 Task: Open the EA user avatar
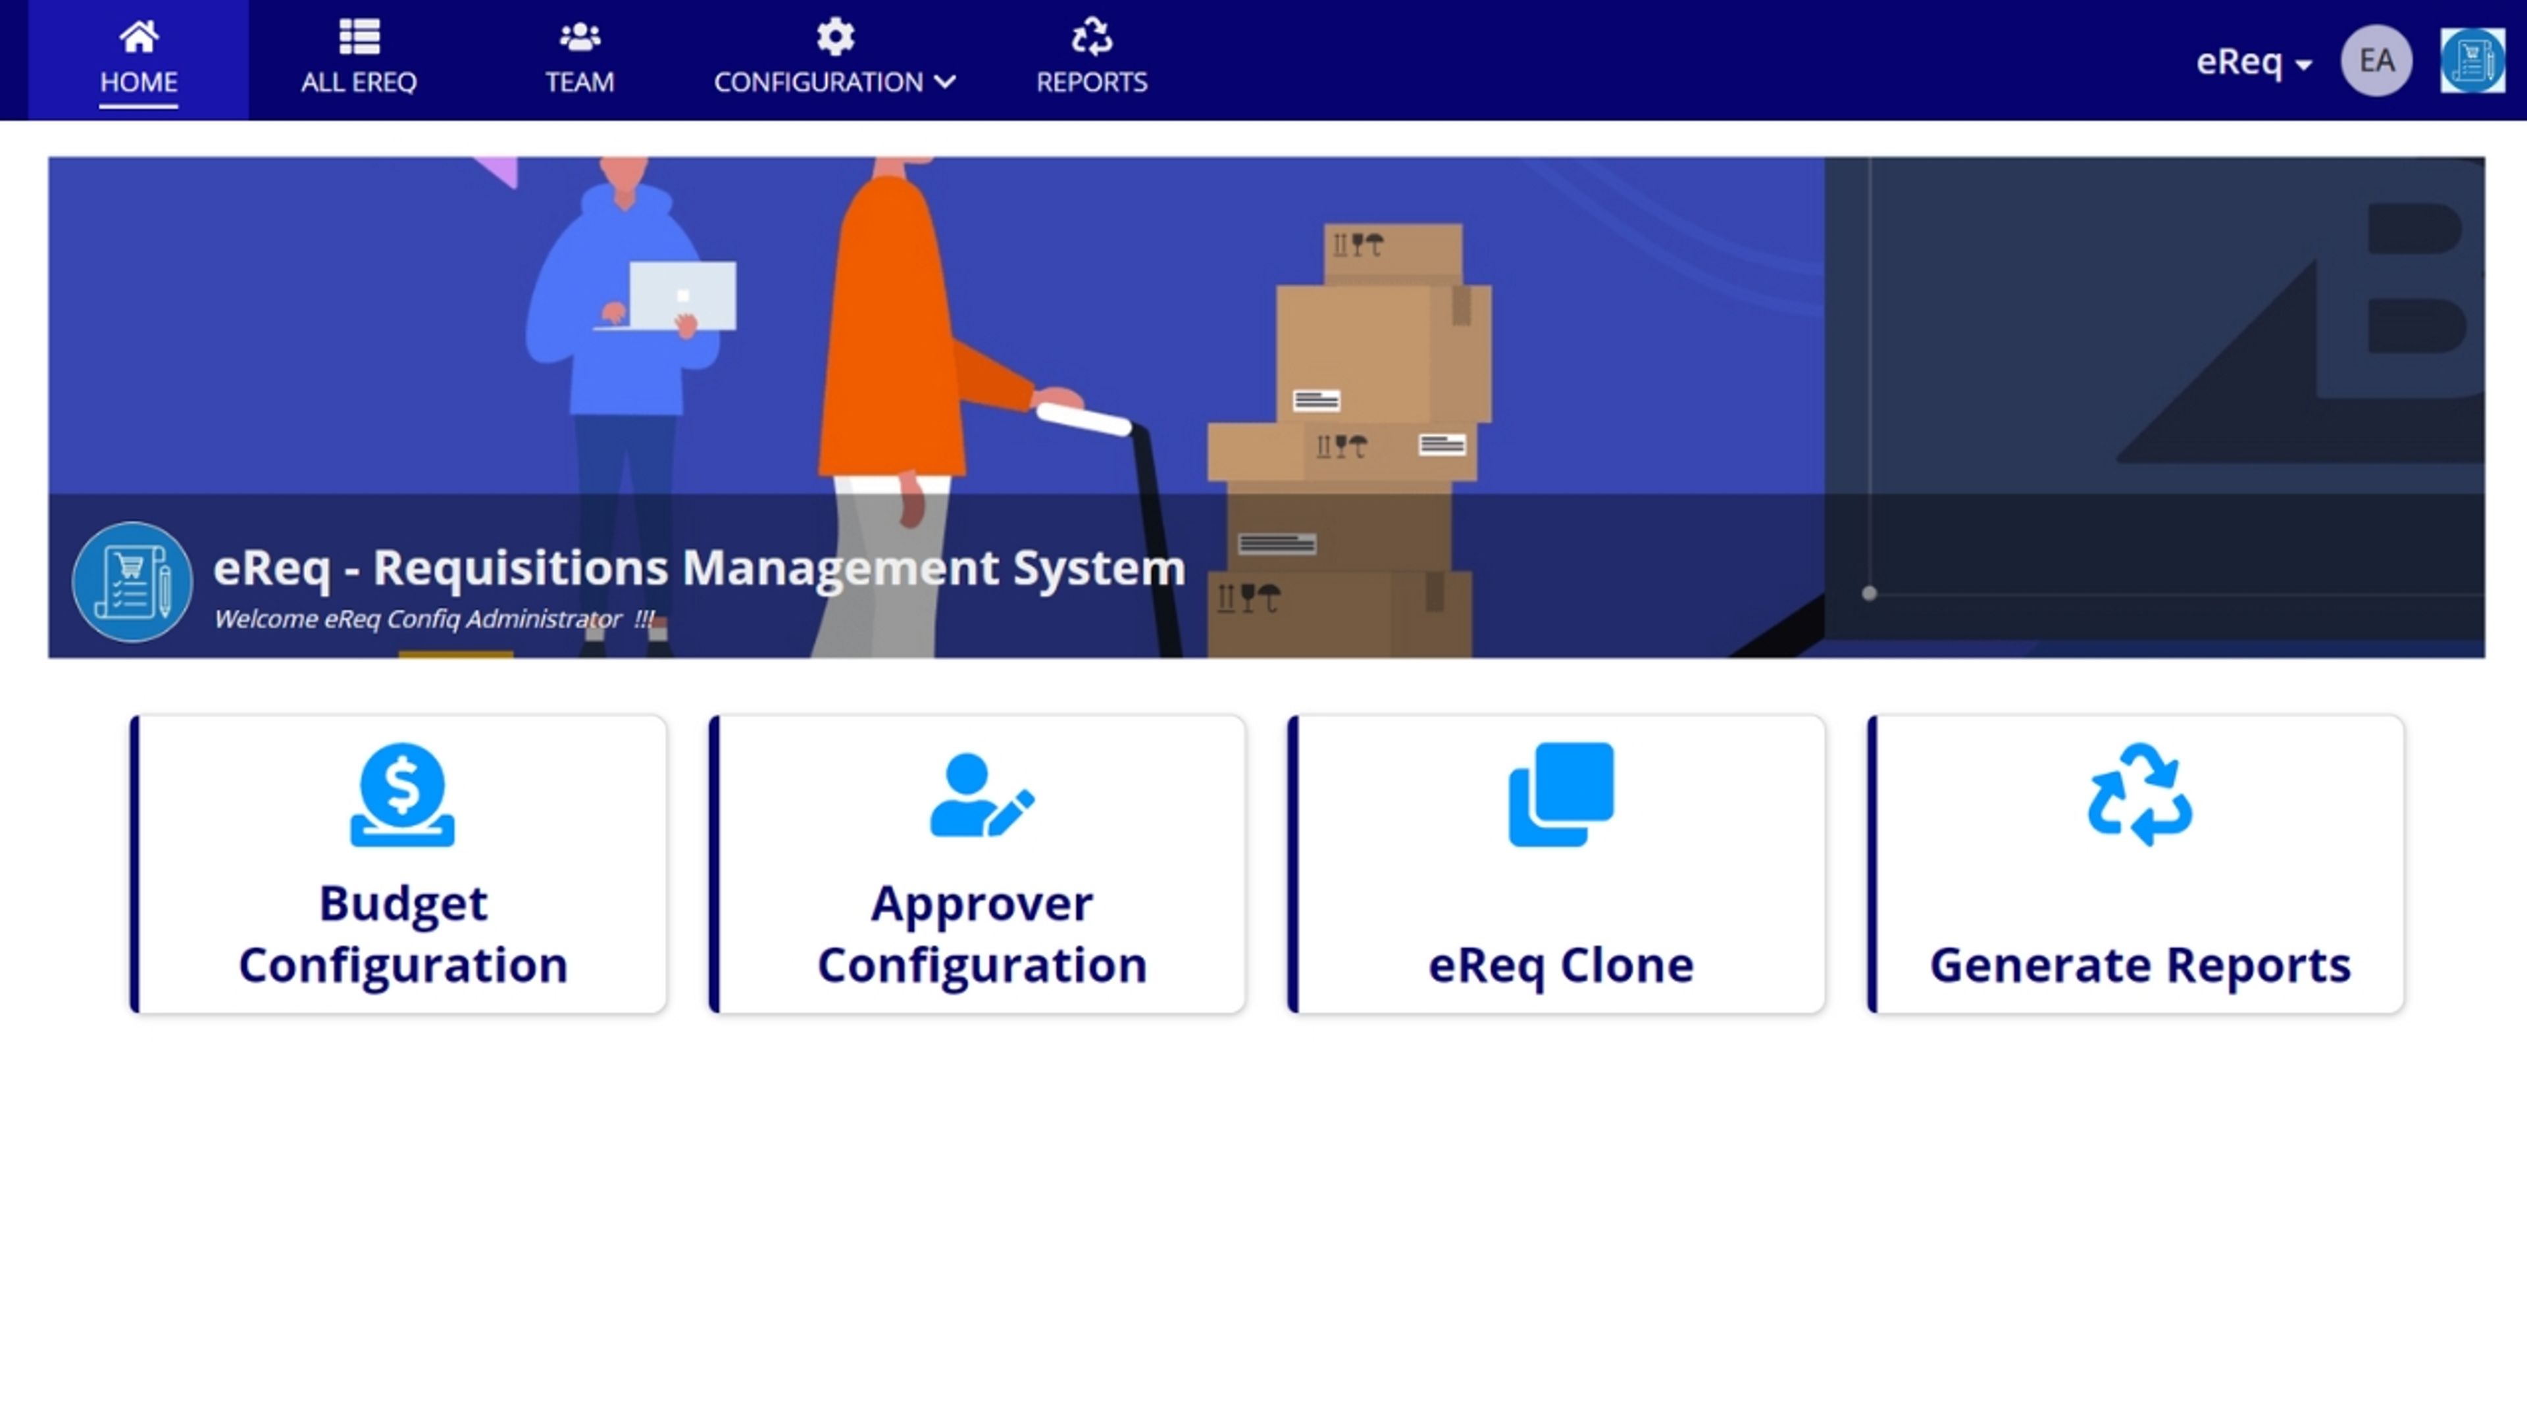[2376, 61]
